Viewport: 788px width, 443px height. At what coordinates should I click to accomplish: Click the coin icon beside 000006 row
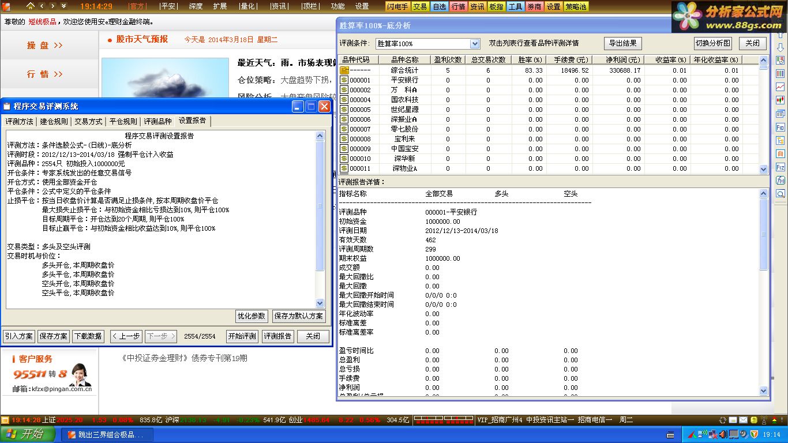pos(344,119)
